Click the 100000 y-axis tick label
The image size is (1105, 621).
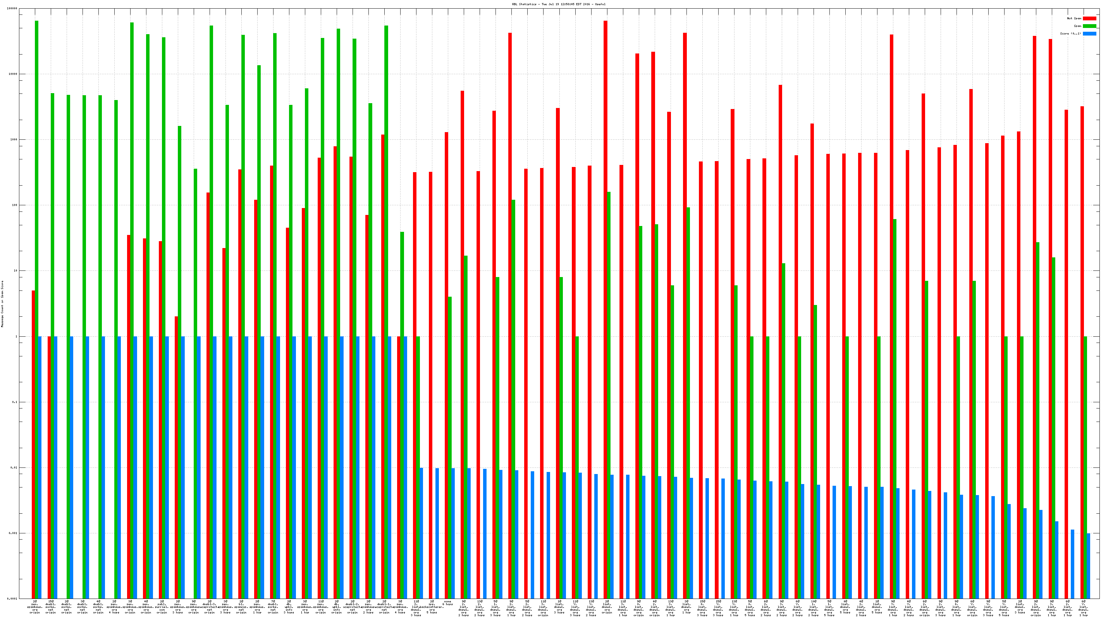pyautogui.click(x=12, y=9)
